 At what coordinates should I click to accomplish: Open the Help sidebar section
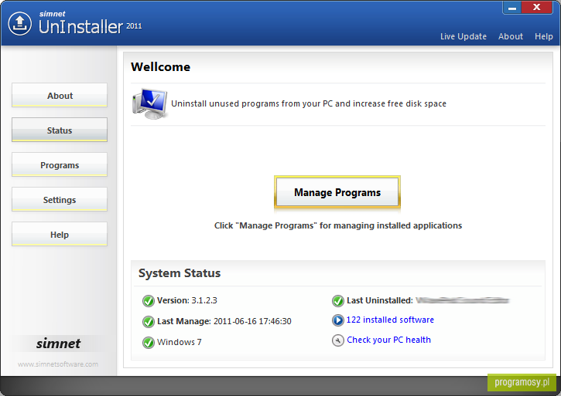pyautogui.click(x=60, y=234)
